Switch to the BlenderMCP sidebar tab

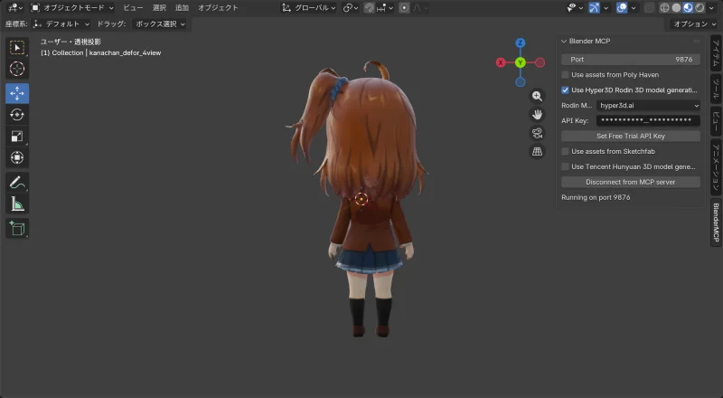[x=716, y=221]
